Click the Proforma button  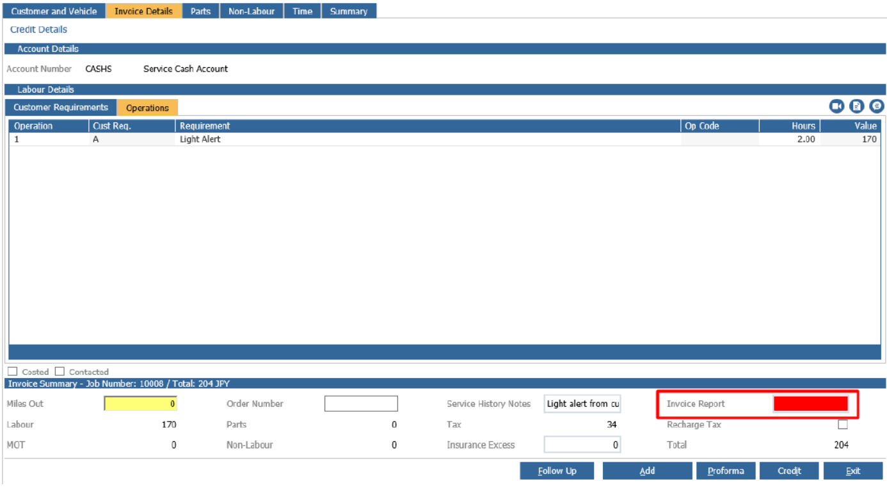[726, 471]
